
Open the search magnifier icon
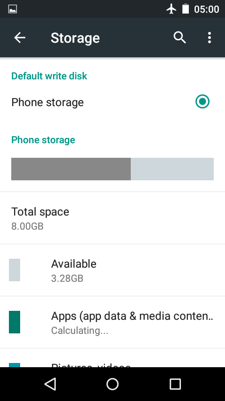pos(180,38)
